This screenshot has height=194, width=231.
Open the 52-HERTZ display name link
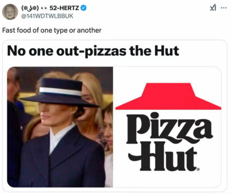(64, 8)
